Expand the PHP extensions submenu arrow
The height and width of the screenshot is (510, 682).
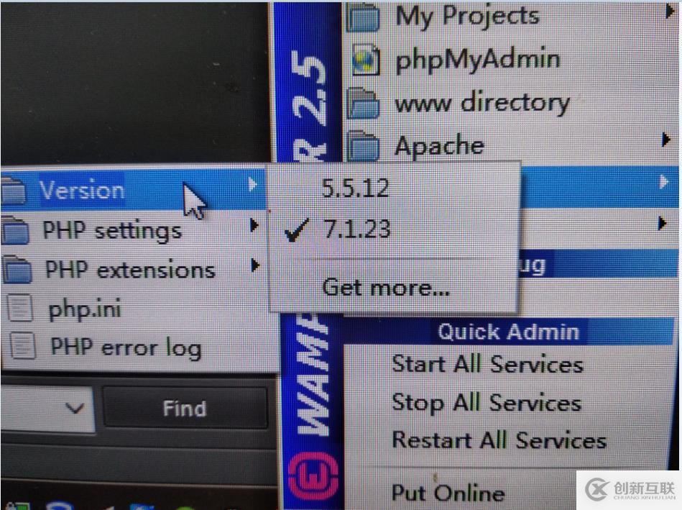[x=256, y=265]
